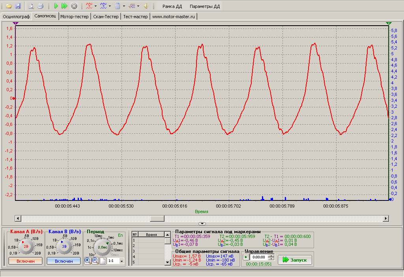Image resolution: width=404 pixels, height=277 pixels.
Task: Click the left arrow of the time scrollbar
Action: pos(18,219)
